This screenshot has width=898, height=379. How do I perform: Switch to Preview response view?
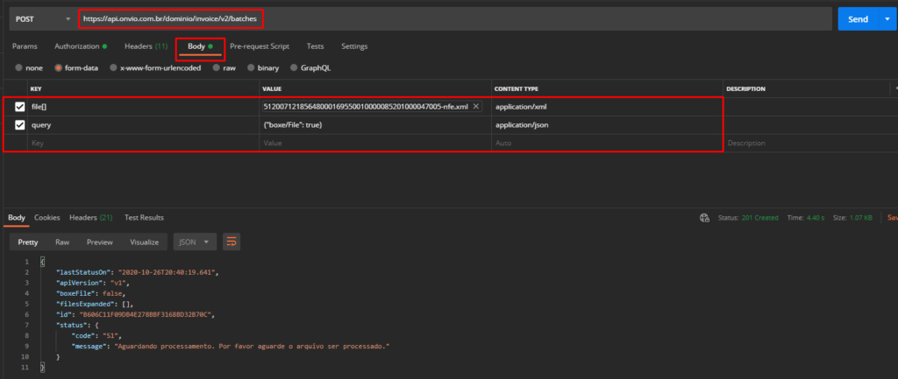point(100,242)
